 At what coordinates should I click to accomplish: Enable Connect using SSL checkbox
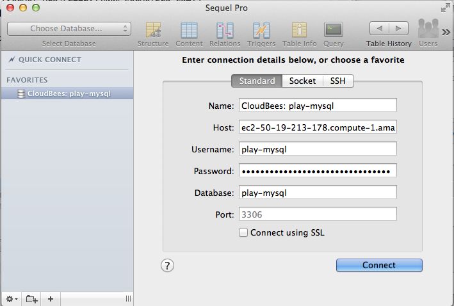243,232
